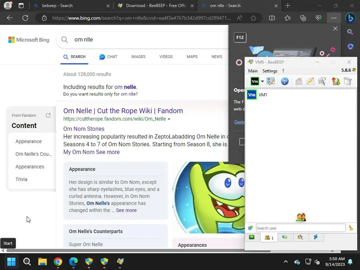
Task: Switch to the blue flag tab in BeeBEEP
Action: pyautogui.click(x=316, y=237)
